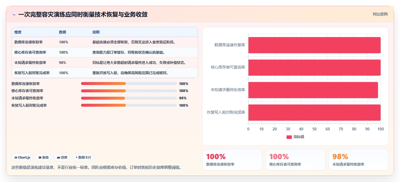Select the 进度 tag chip
This screenshot has width=400, height=182.
pos(62,157)
